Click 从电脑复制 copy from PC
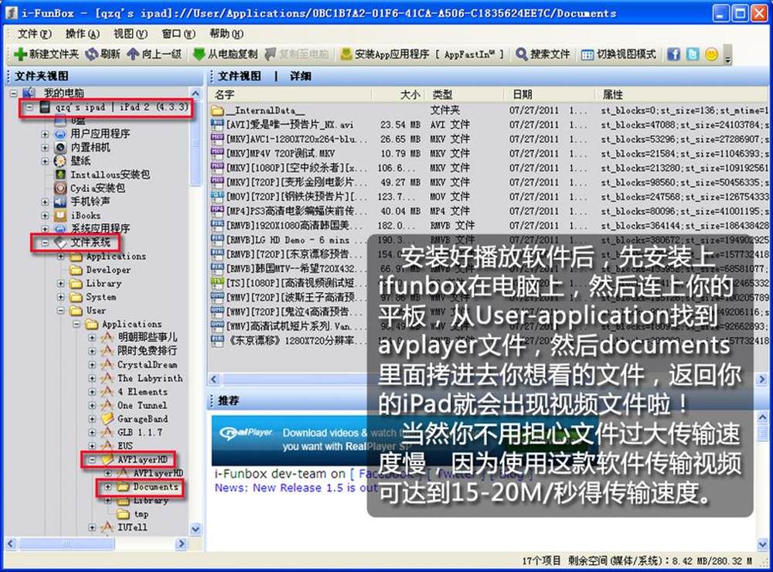Screen dimensions: 773x572 click(225, 54)
